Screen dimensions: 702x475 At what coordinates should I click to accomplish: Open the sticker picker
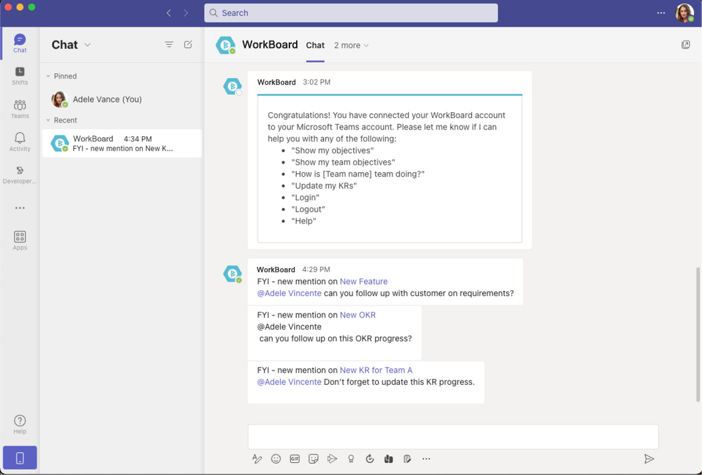pos(313,458)
